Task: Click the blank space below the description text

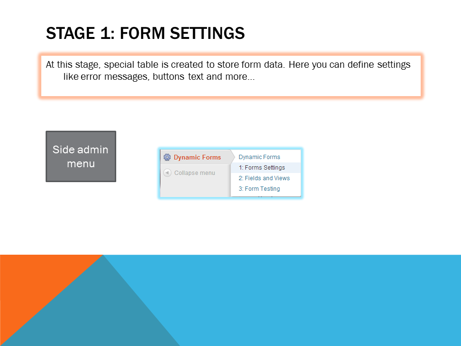Action: pos(231,89)
